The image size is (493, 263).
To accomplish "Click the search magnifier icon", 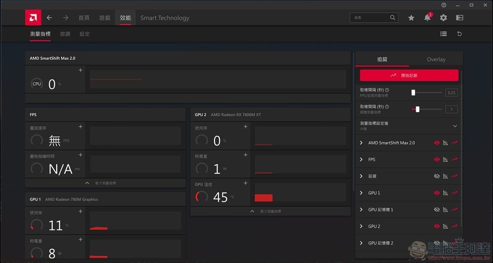I will click(393, 18).
